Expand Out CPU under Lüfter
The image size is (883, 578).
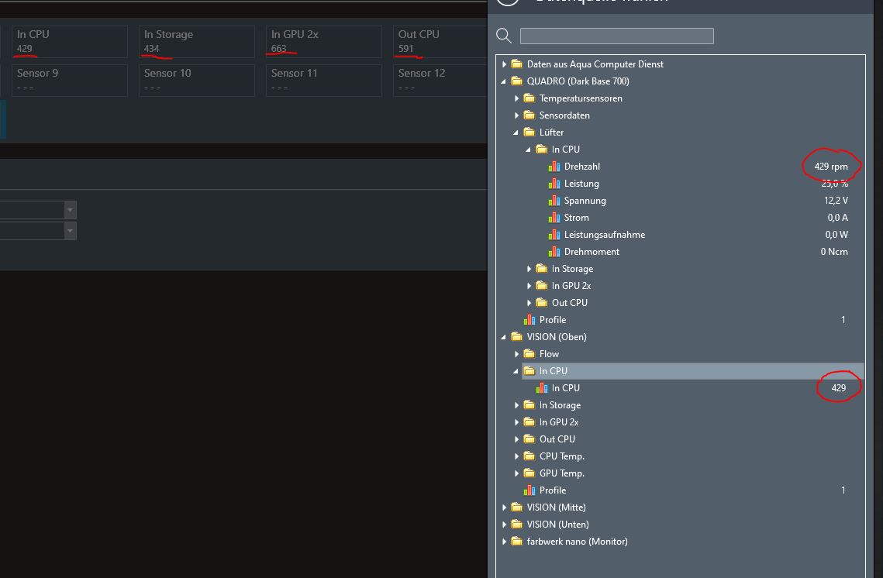529,303
